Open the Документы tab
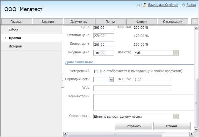Screen dimensions: 199x137 point(79,22)
